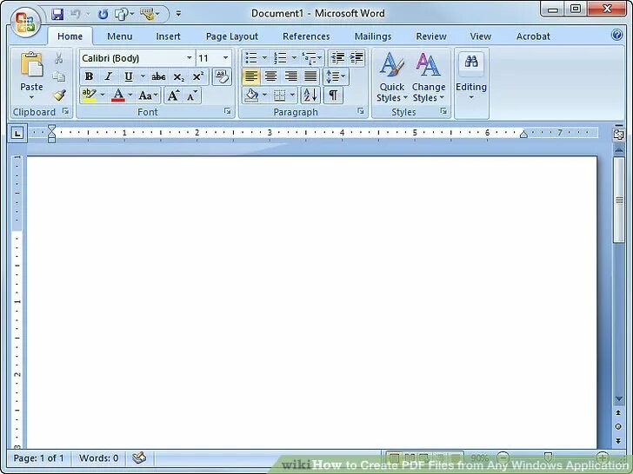Image resolution: width=633 pixels, height=474 pixels.
Task: Open the font color dropdown arrow
Action: [x=130, y=95]
